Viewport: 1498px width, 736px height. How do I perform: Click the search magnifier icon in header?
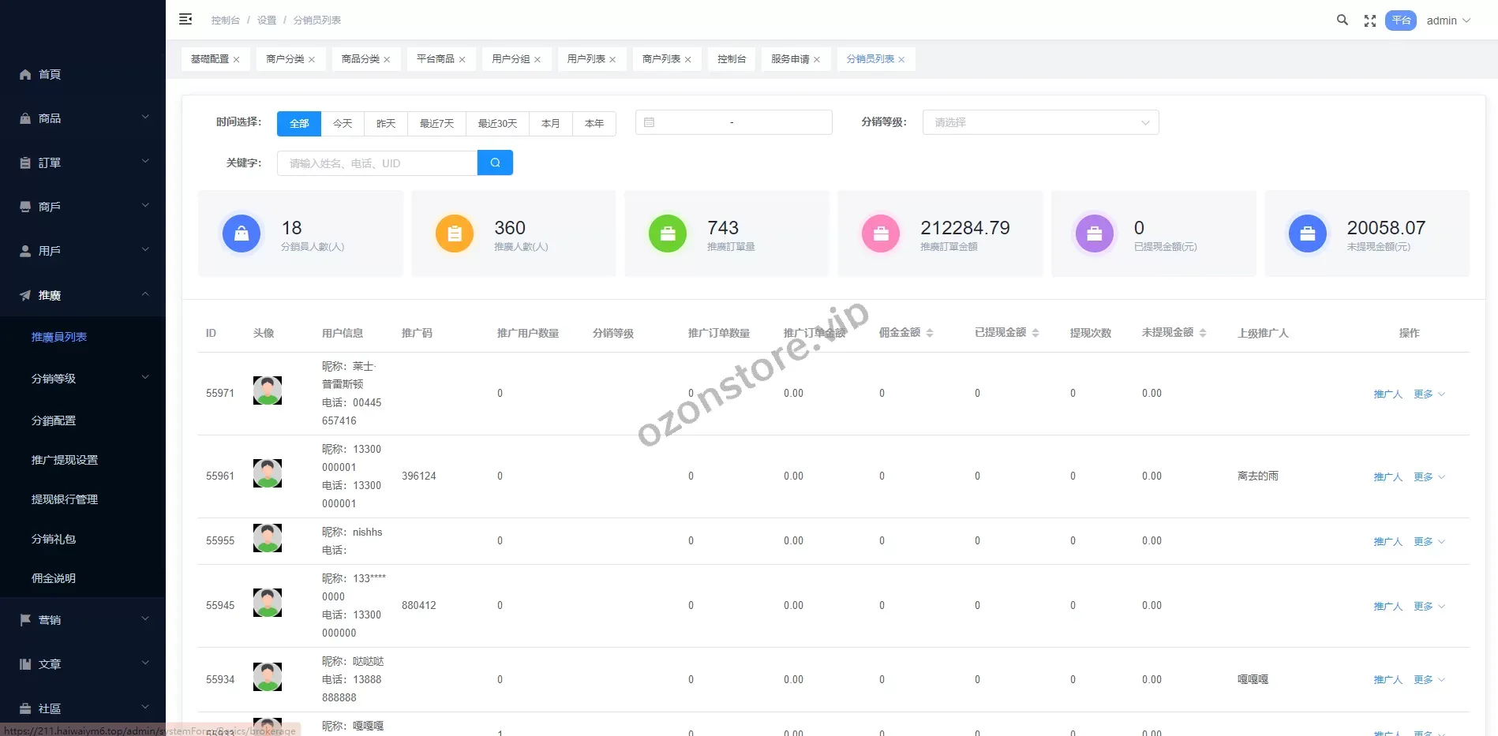tap(1342, 21)
